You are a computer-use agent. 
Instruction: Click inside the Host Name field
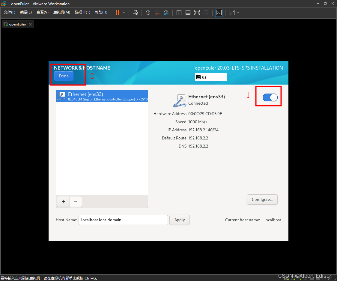[123, 220]
